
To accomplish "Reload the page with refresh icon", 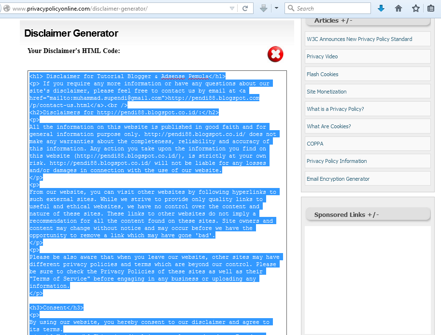I will pos(245,8).
